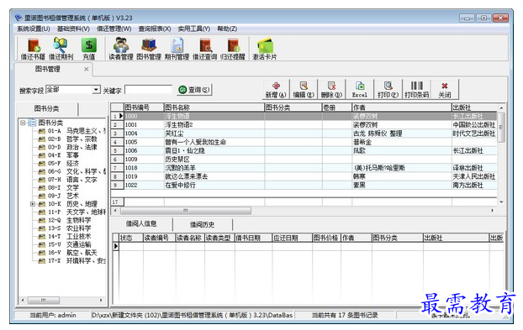This screenshot has width=523, height=330.
Task: Open the 基础资料(V) menu
Action: tap(73, 29)
